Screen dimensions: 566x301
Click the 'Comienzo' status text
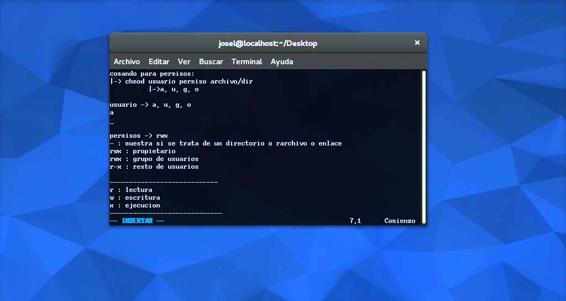(x=400, y=221)
